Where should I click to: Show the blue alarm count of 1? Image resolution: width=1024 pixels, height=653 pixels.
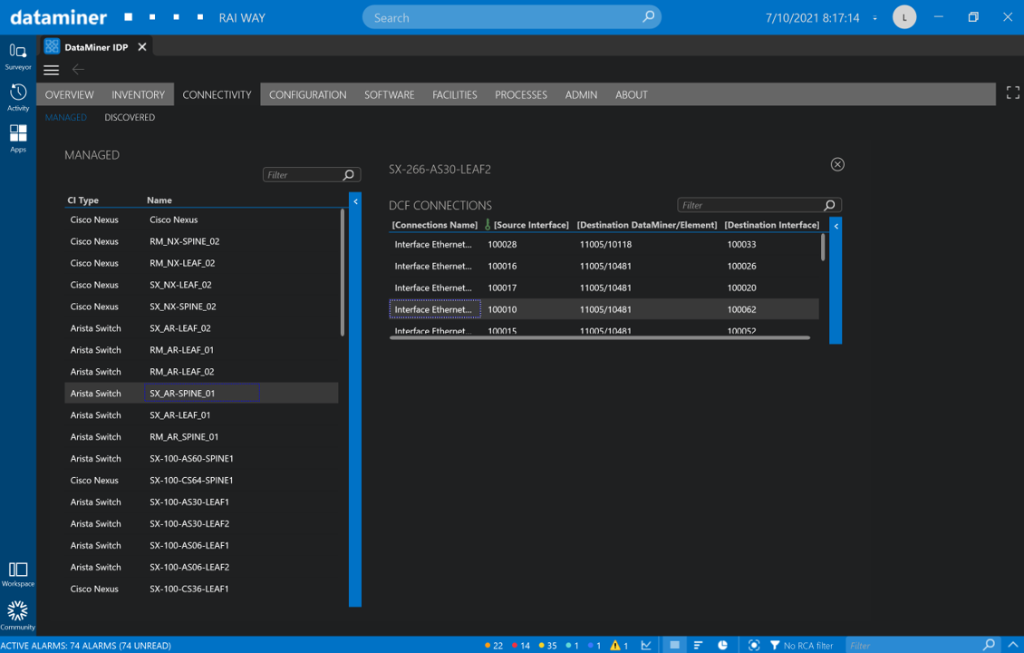pyautogui.click(x=594, y=645)
